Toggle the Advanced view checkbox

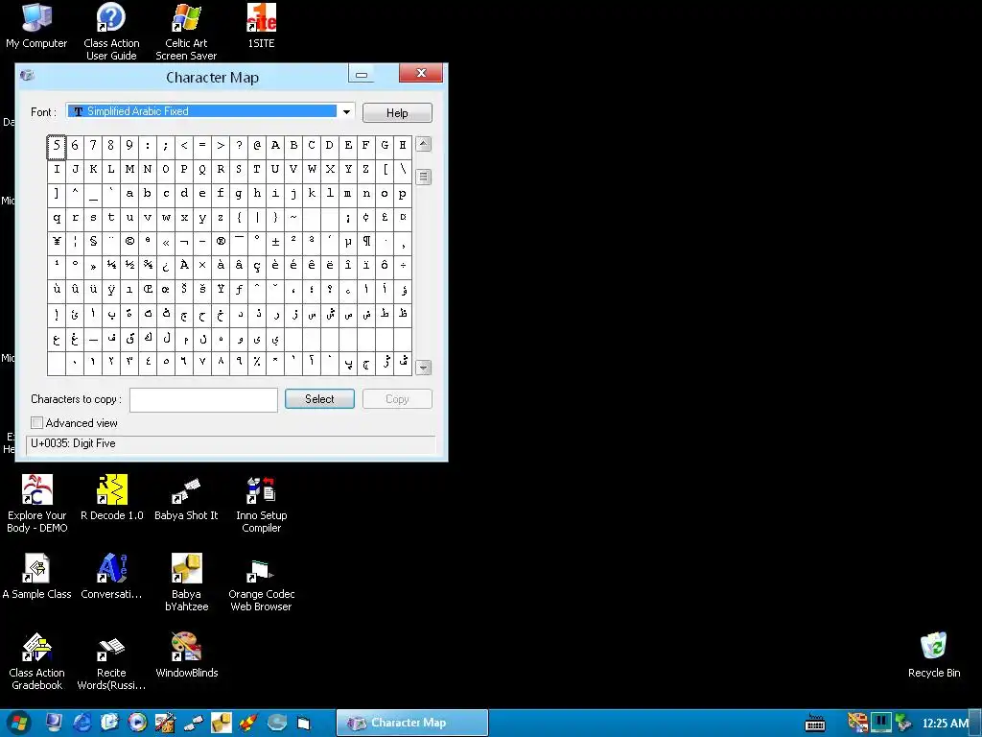37,422
